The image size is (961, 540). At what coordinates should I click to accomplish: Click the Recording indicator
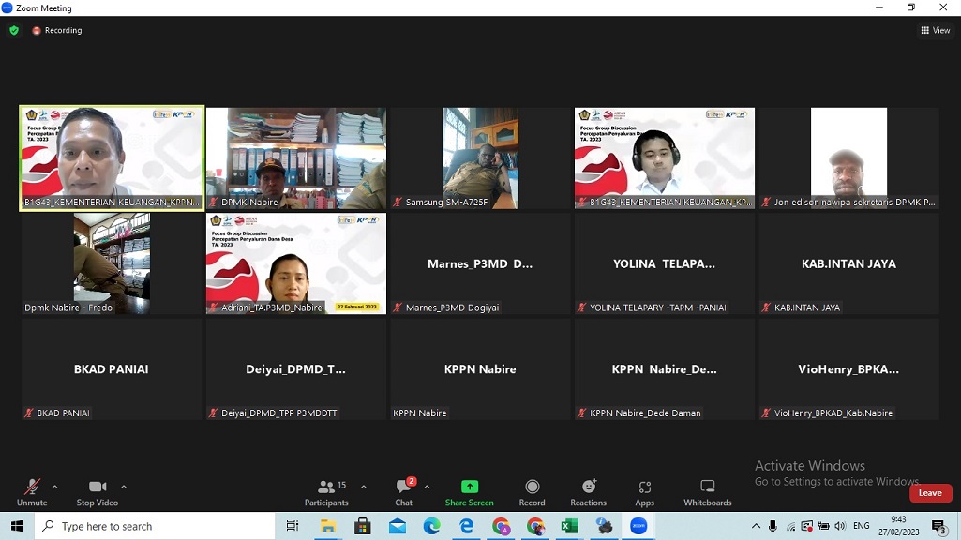click(x=57, y=30)
